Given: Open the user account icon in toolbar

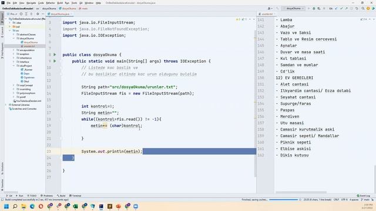Looking at the screenshot, I should (x=270, y=8).
